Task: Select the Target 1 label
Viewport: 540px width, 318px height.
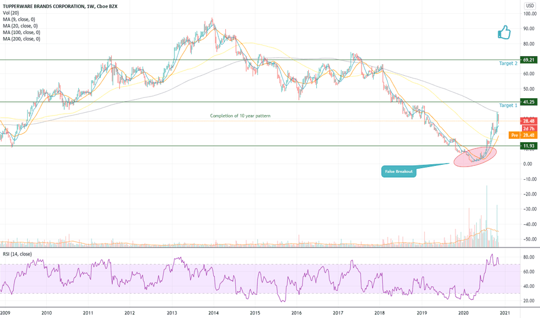Action: pyautogui.click(x=508, y=105)
